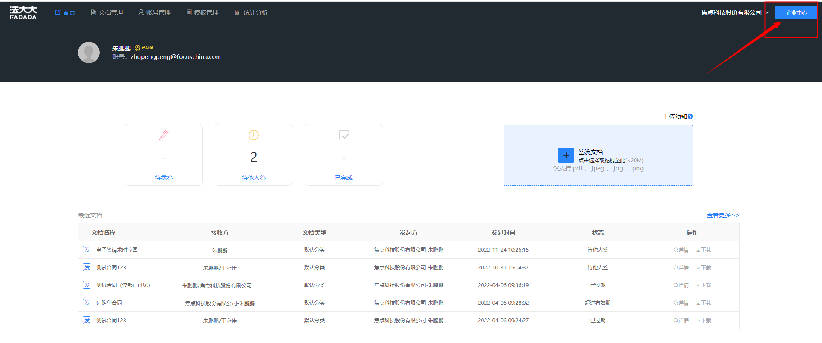Open the 首页 home tab
Viewport: 822px width, 343px height.
(x=65, y=12)
